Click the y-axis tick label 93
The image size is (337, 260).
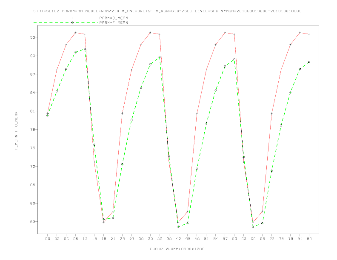(32, 37)
